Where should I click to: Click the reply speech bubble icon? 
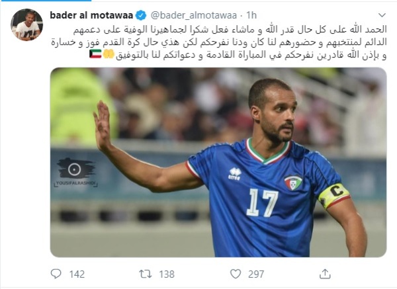tap(56, 274)
